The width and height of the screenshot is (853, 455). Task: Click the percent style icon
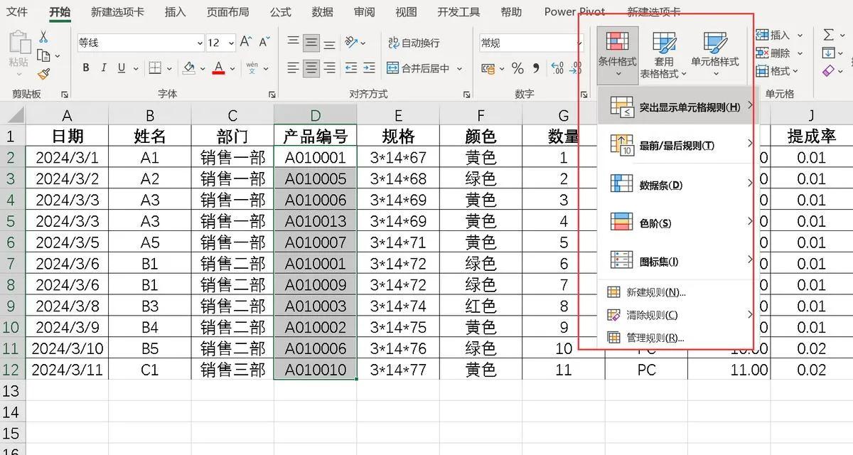(517, 68)
